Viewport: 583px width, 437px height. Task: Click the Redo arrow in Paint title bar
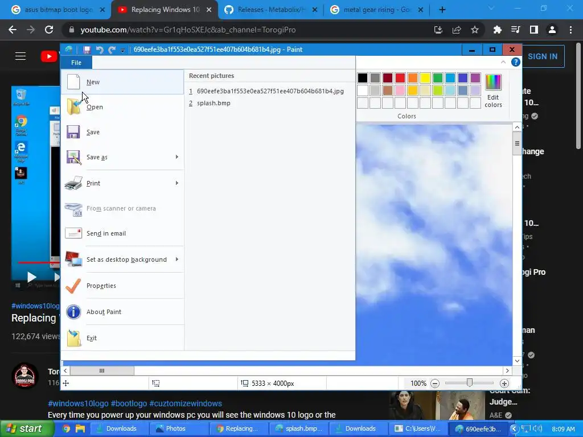(112, 50)
